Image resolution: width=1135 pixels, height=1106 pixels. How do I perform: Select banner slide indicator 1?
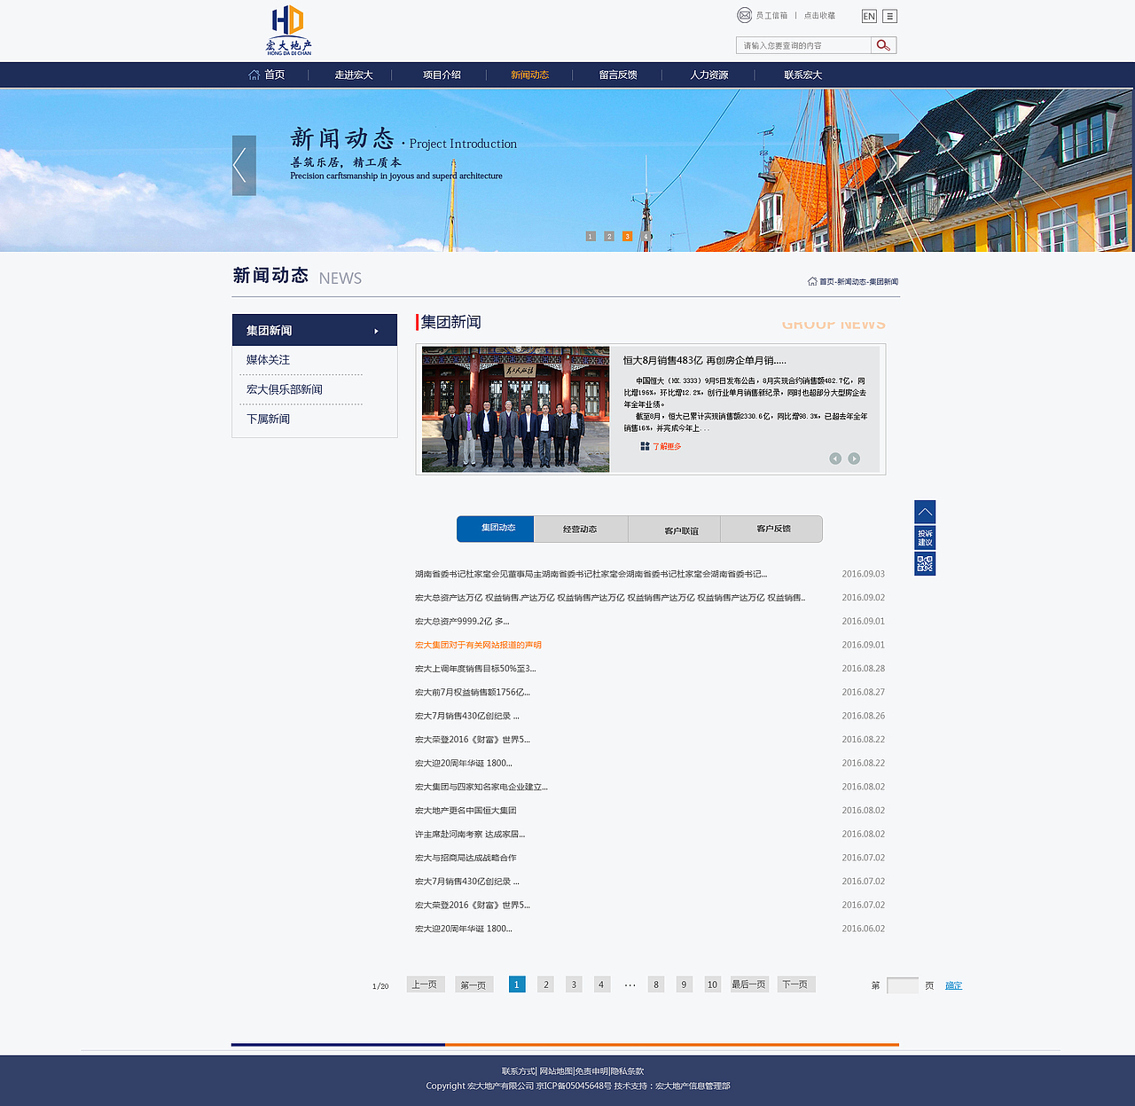pos(591,236)
